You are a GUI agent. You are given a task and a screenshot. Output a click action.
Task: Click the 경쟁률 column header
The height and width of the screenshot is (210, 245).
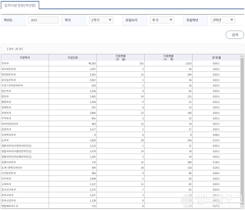click(216, 57)
